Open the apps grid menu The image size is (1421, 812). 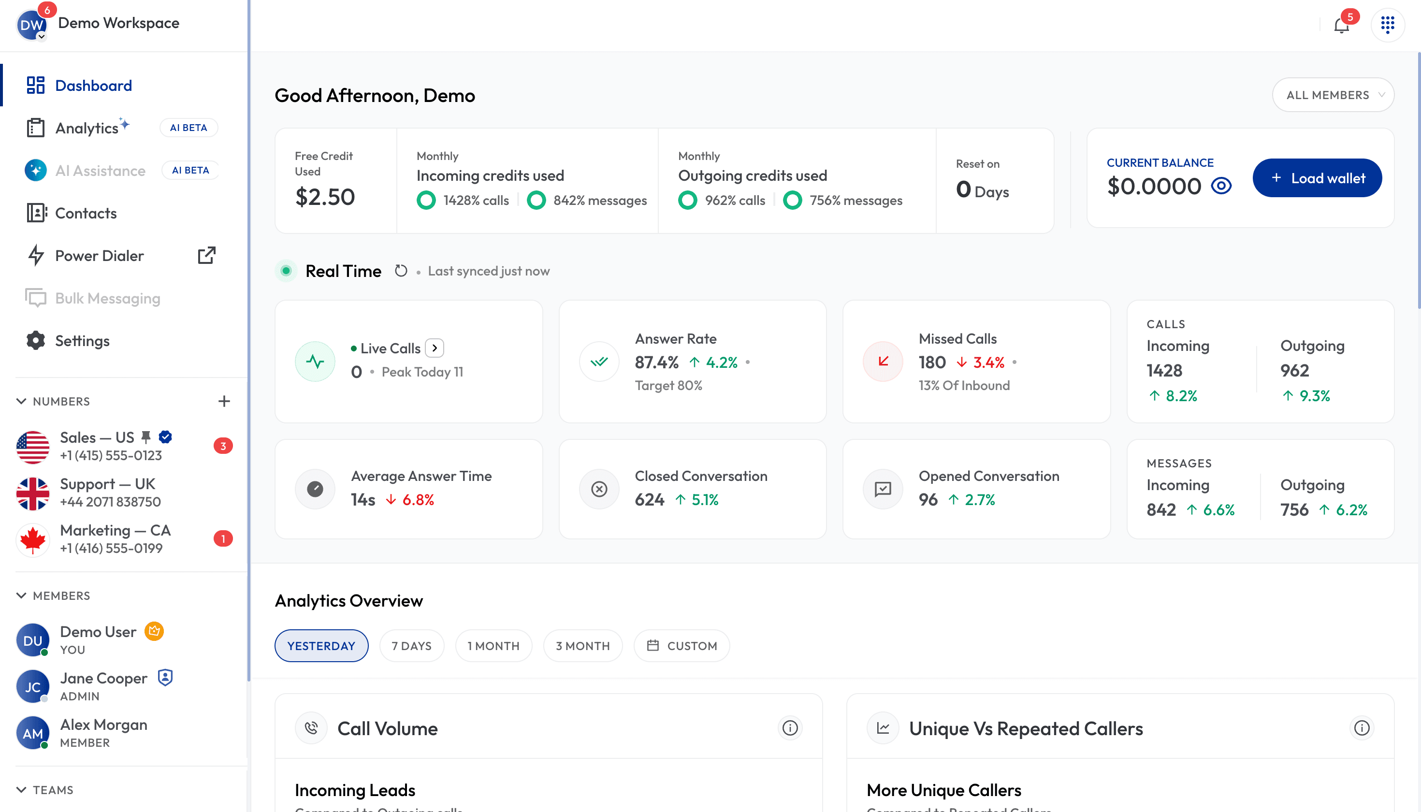(1388, 25)
